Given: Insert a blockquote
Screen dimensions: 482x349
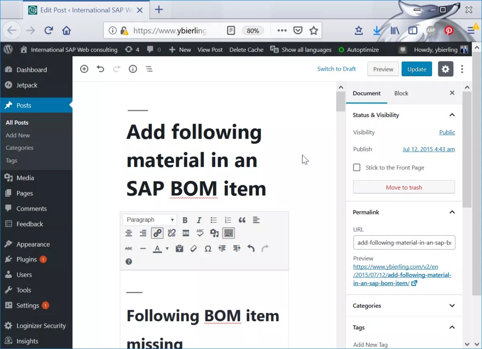Looking at the screenshot, I should coord(242,220).
